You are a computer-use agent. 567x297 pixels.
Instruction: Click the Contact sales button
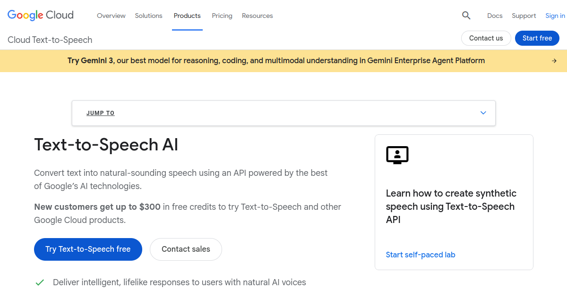tap(186, 249)
